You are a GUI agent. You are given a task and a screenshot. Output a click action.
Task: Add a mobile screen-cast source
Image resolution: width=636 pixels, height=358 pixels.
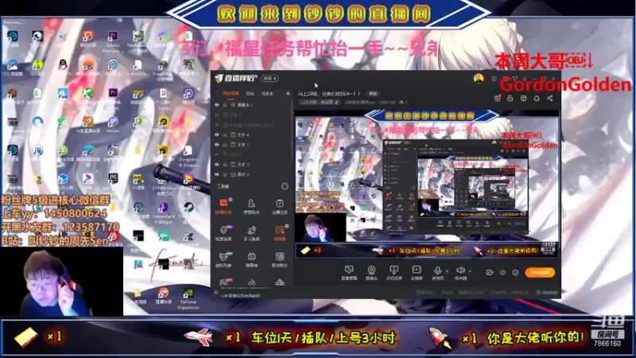pyautogui.click(x=394, y=273)
